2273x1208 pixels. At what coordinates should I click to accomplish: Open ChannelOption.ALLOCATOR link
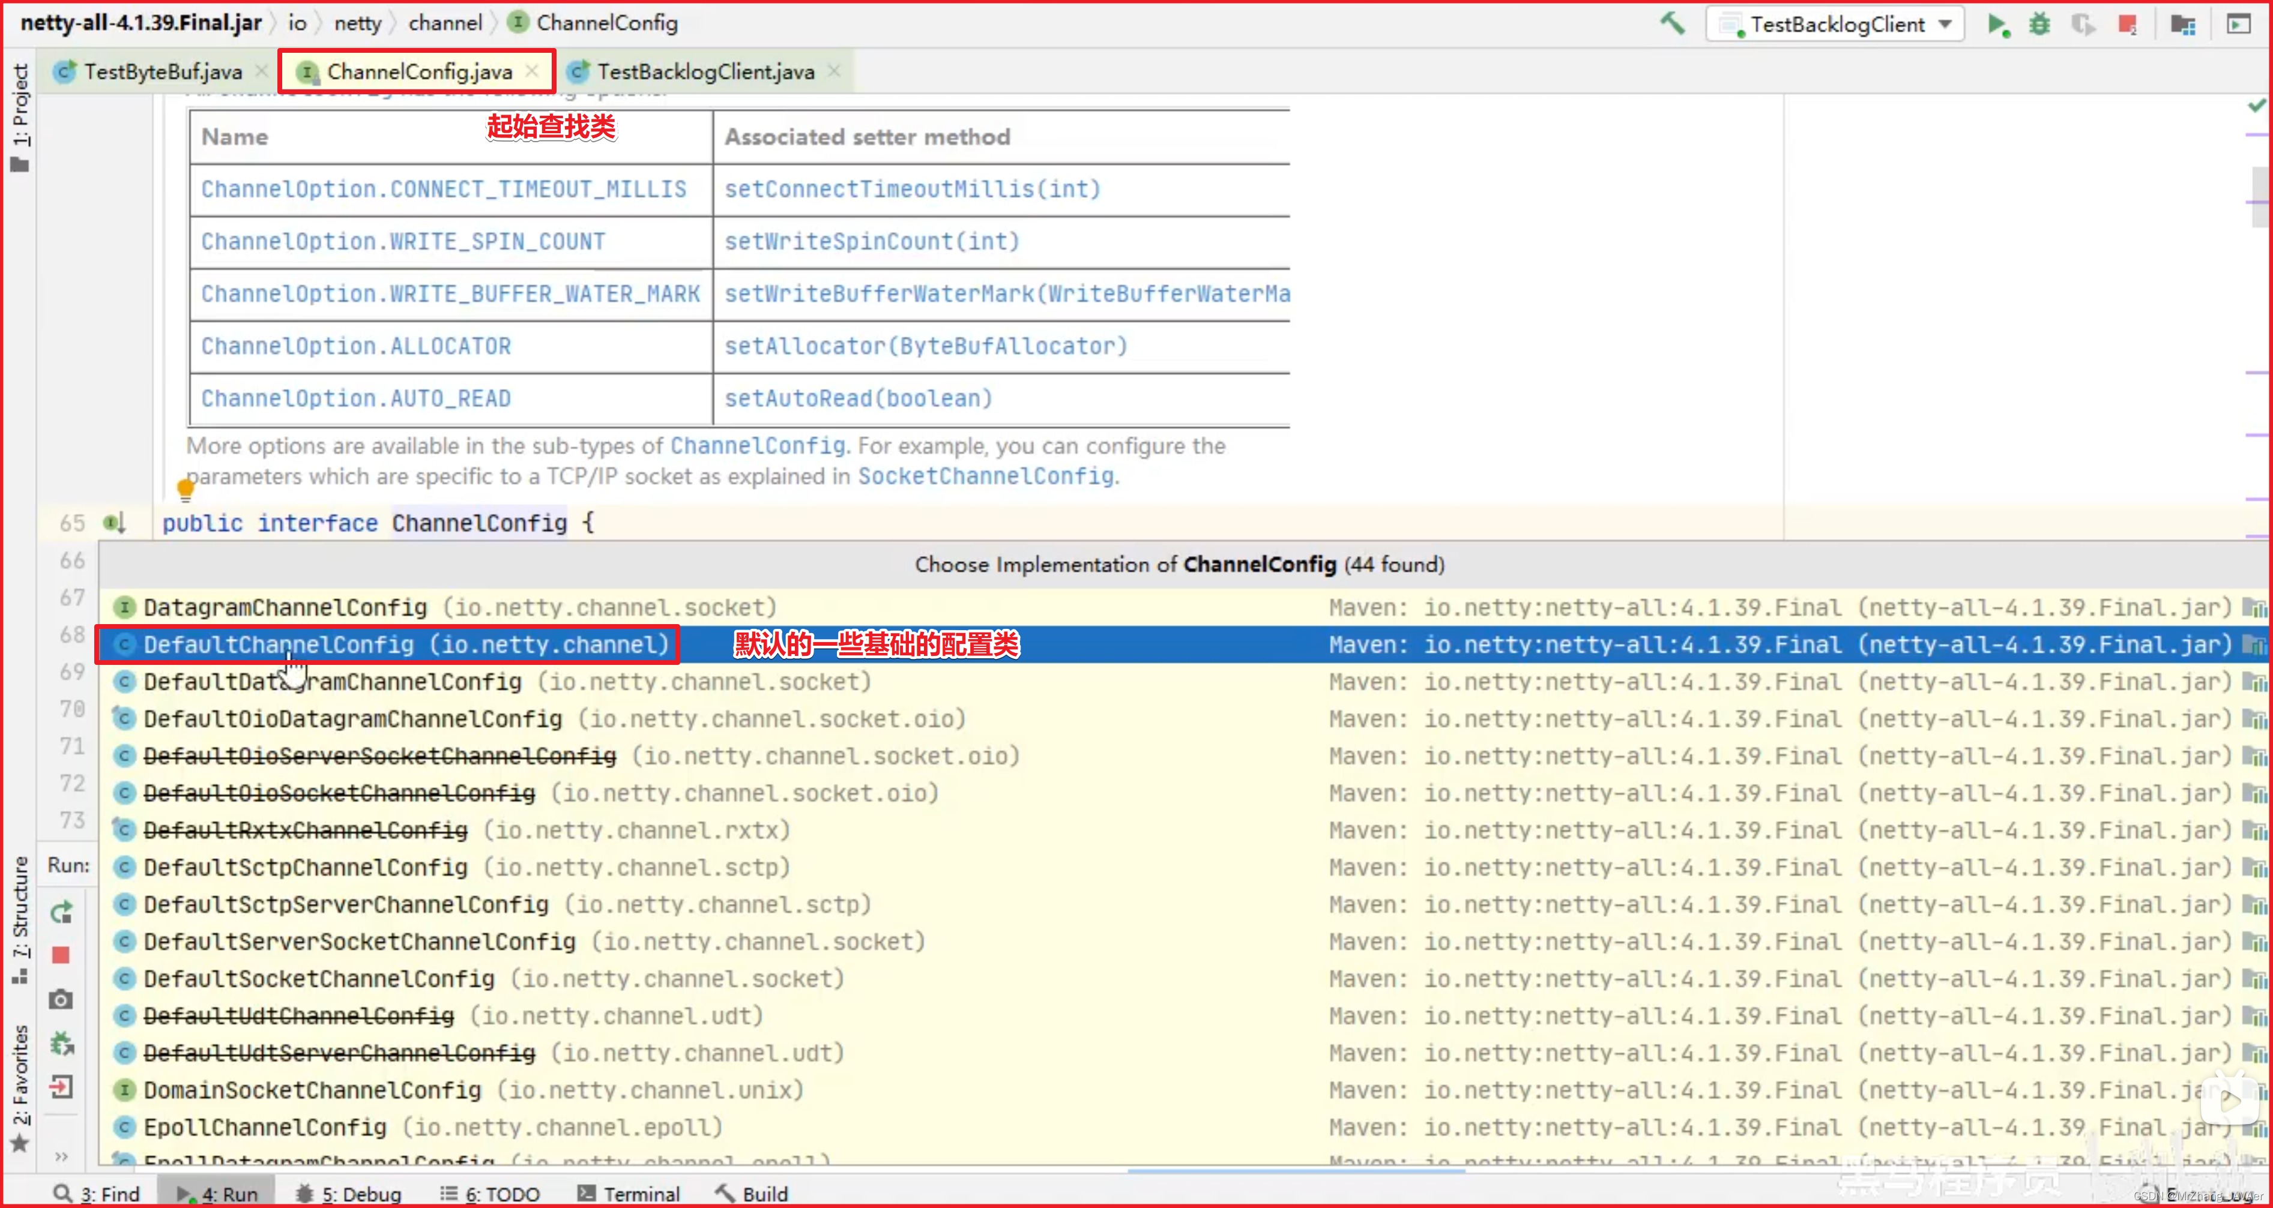[x=355, y=346]
